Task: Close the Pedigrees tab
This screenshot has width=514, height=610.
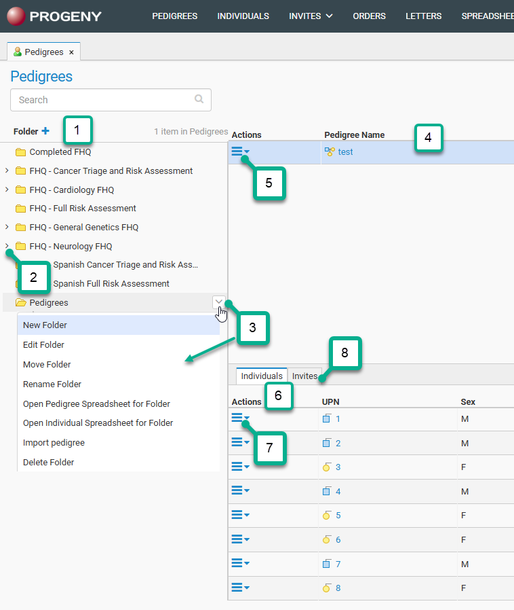Action: click(71, 52)
